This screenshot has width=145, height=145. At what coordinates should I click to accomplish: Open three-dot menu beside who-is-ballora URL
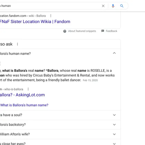tap(28, 89)
